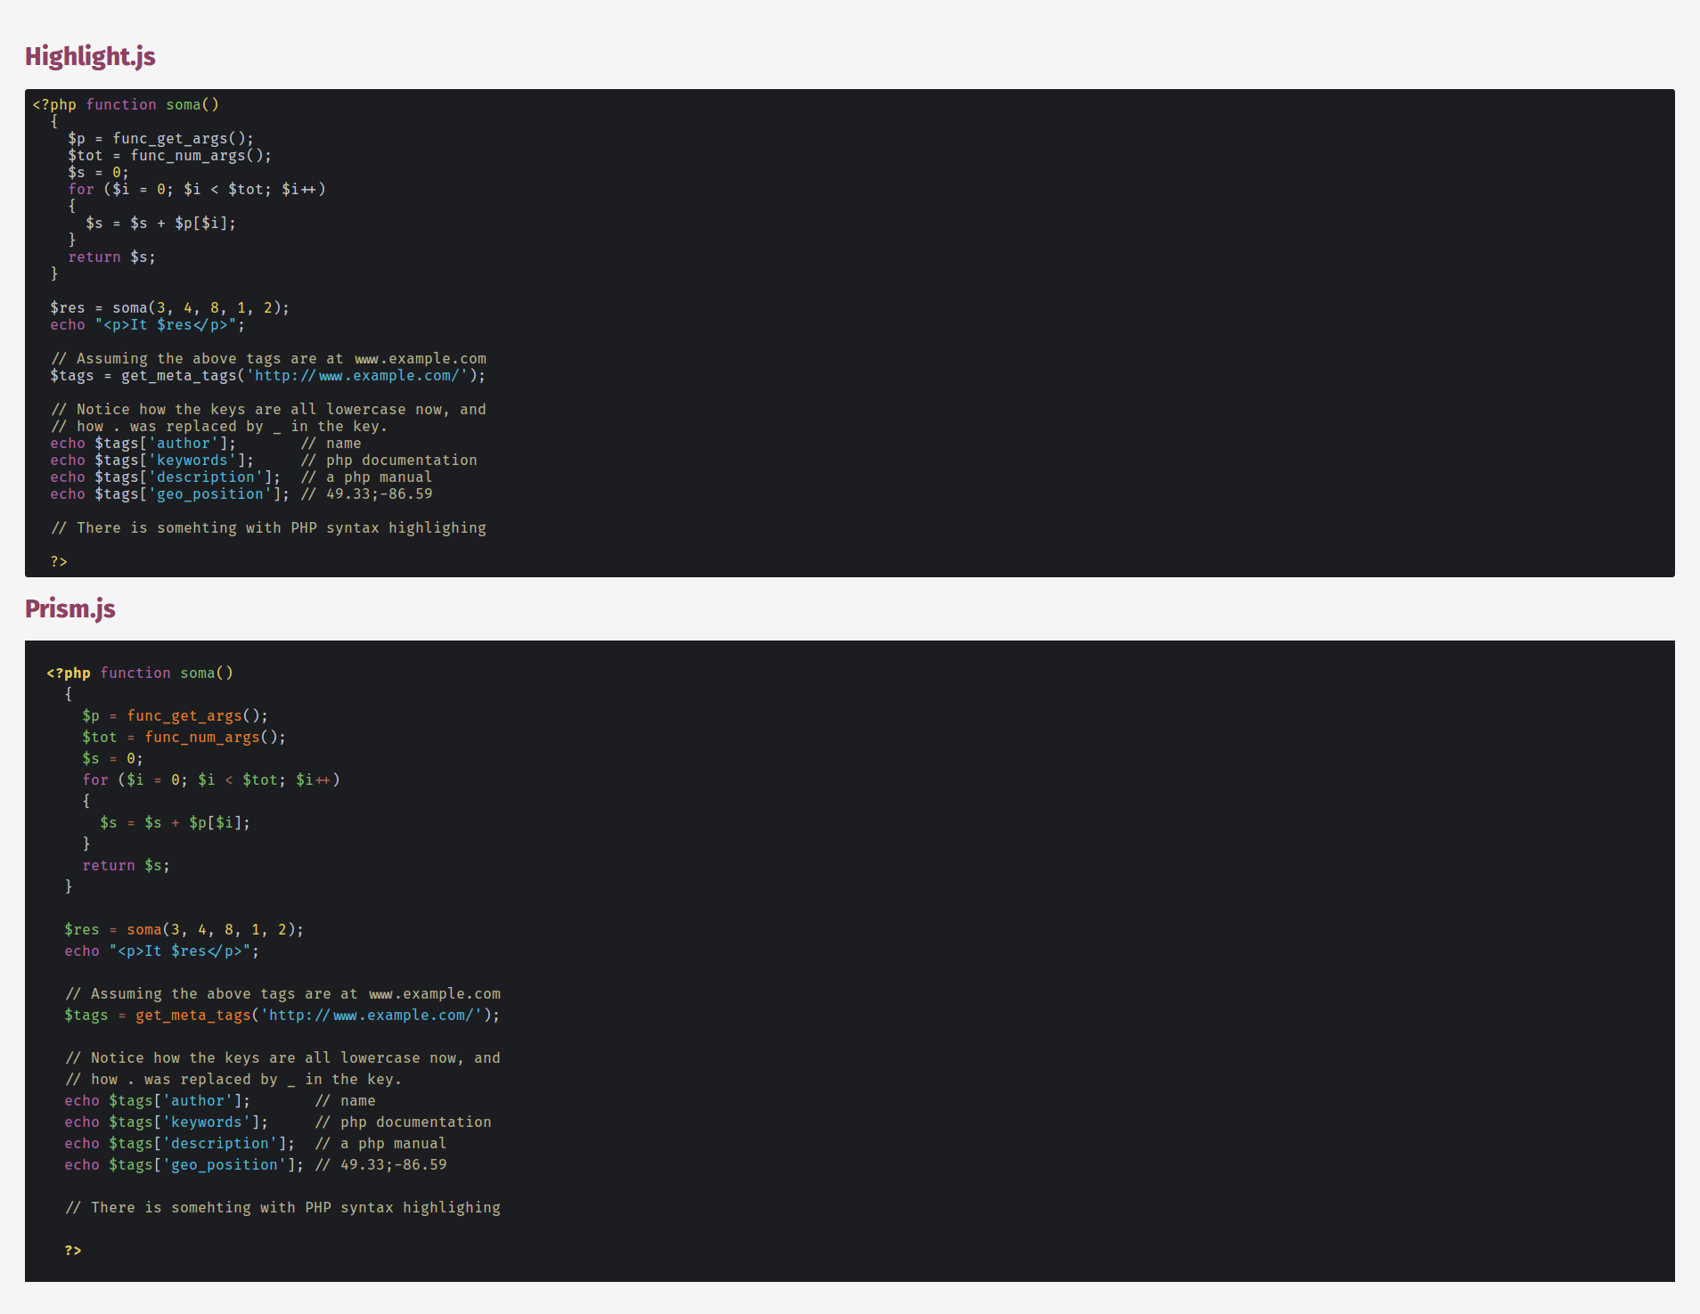Select the return statement in Highlight.js block

[94, 257]
